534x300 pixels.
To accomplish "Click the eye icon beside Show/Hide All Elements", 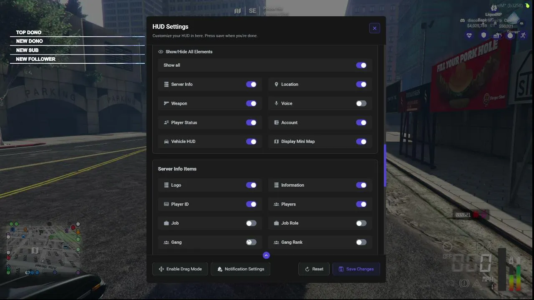I will point(161,52).
